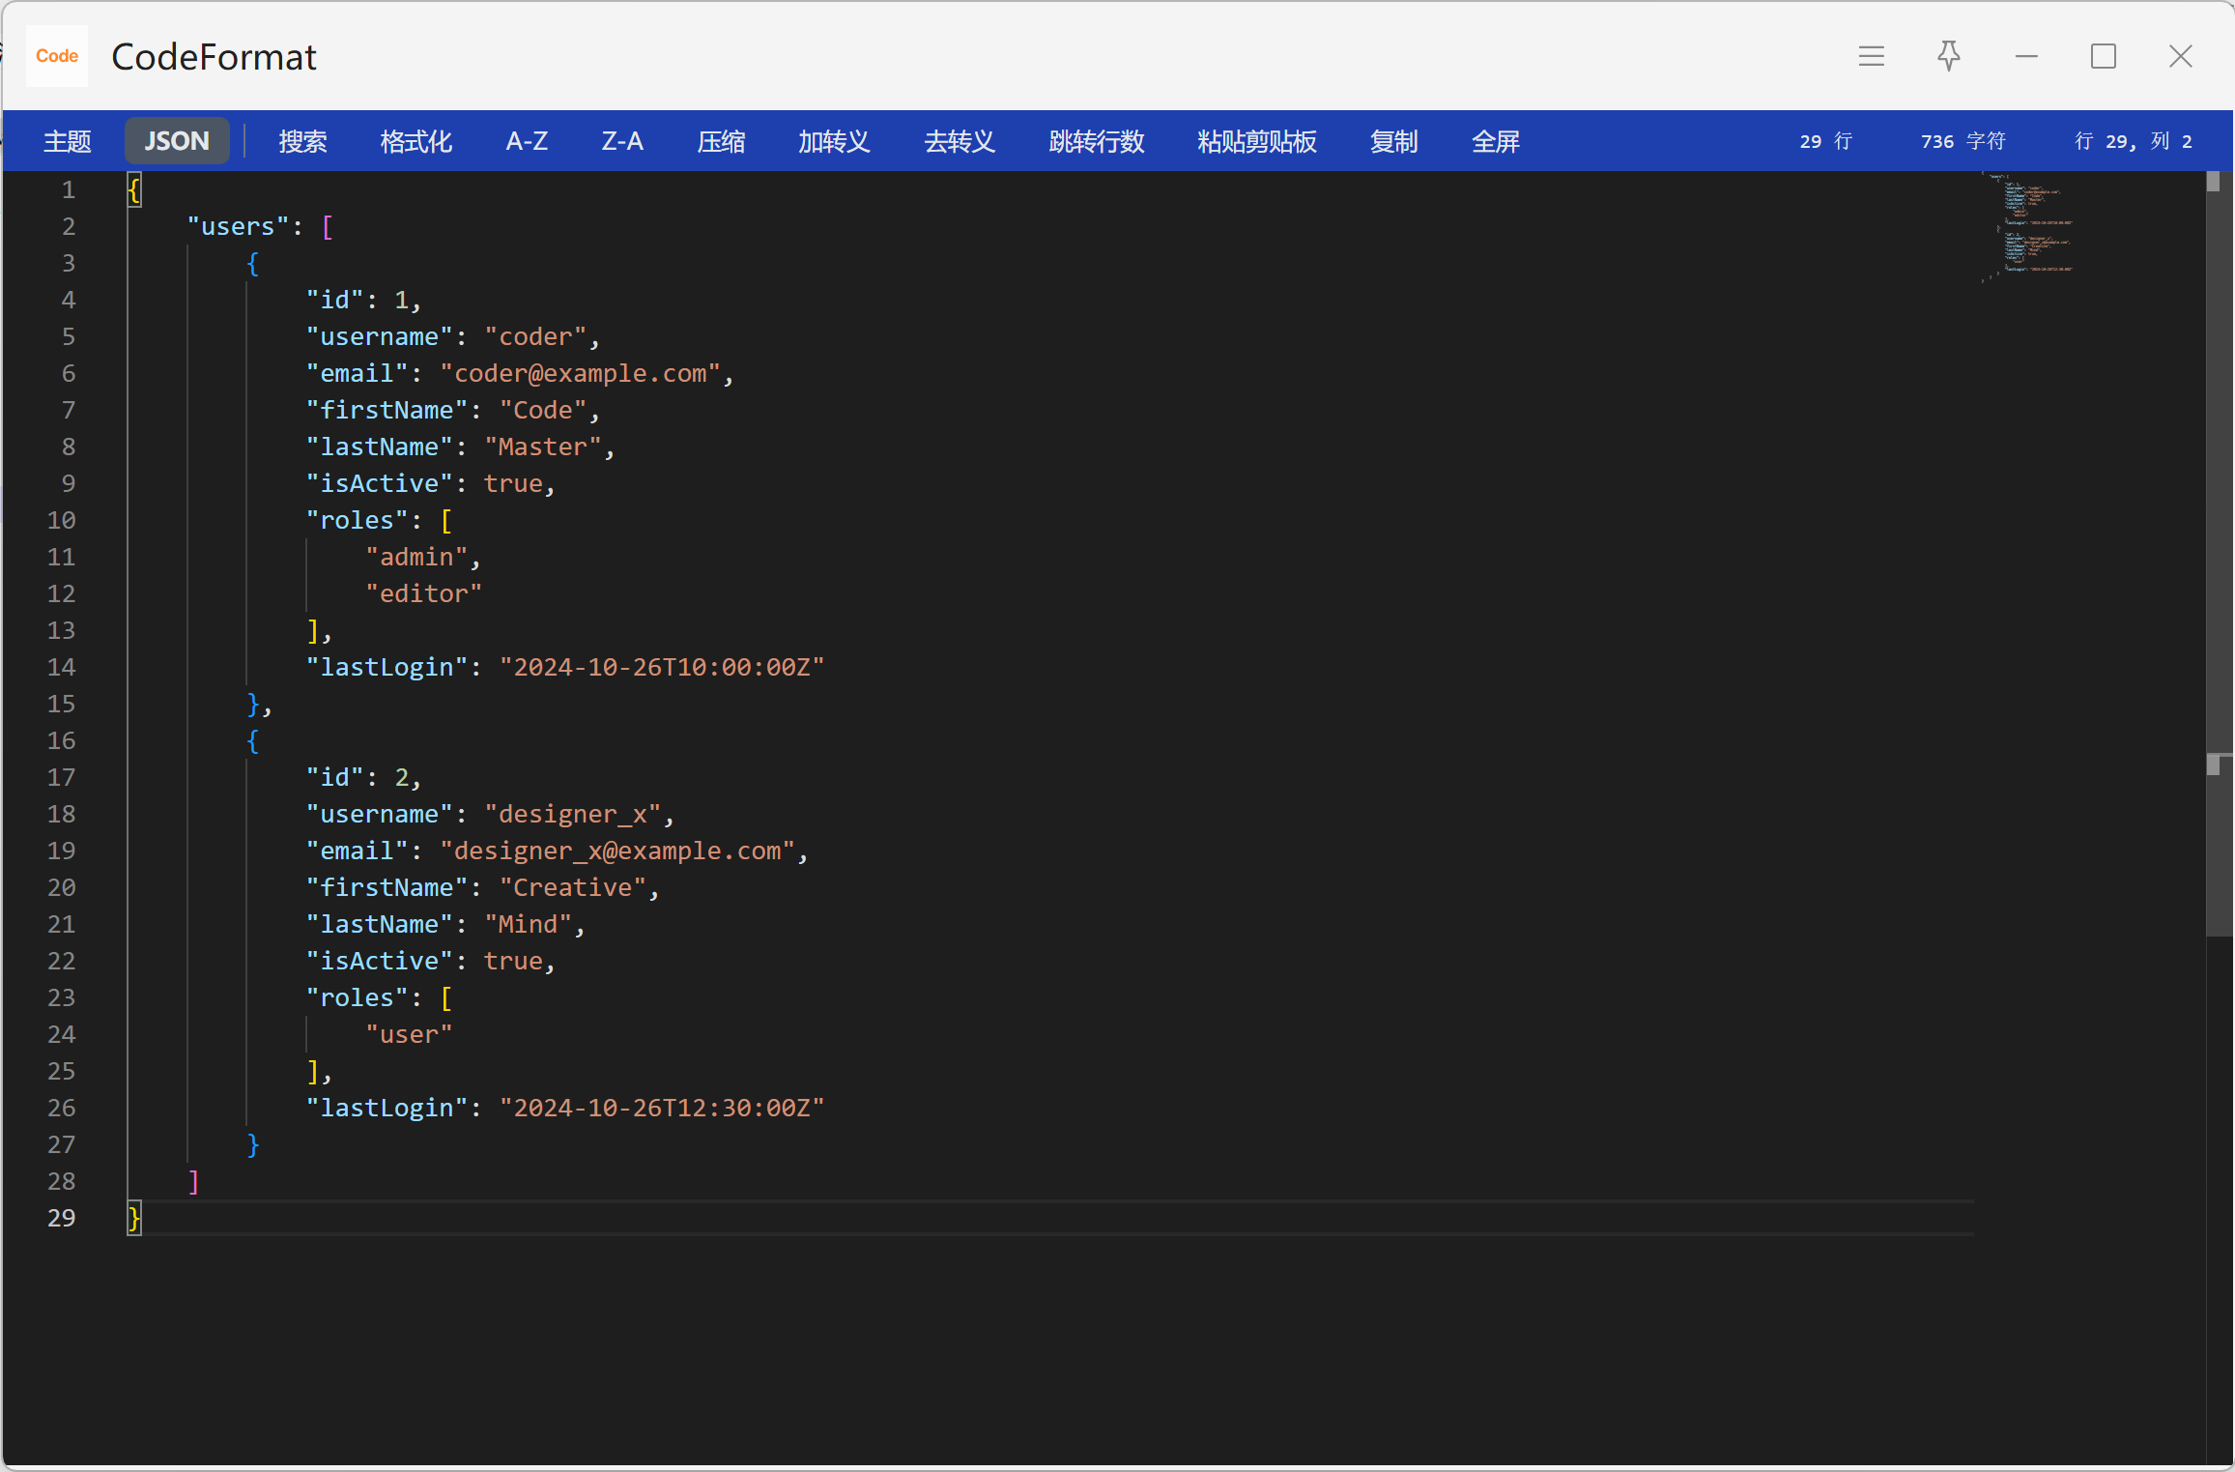Click timestamp "2024-10-26T12:30:00Z"

point(662,1108)
